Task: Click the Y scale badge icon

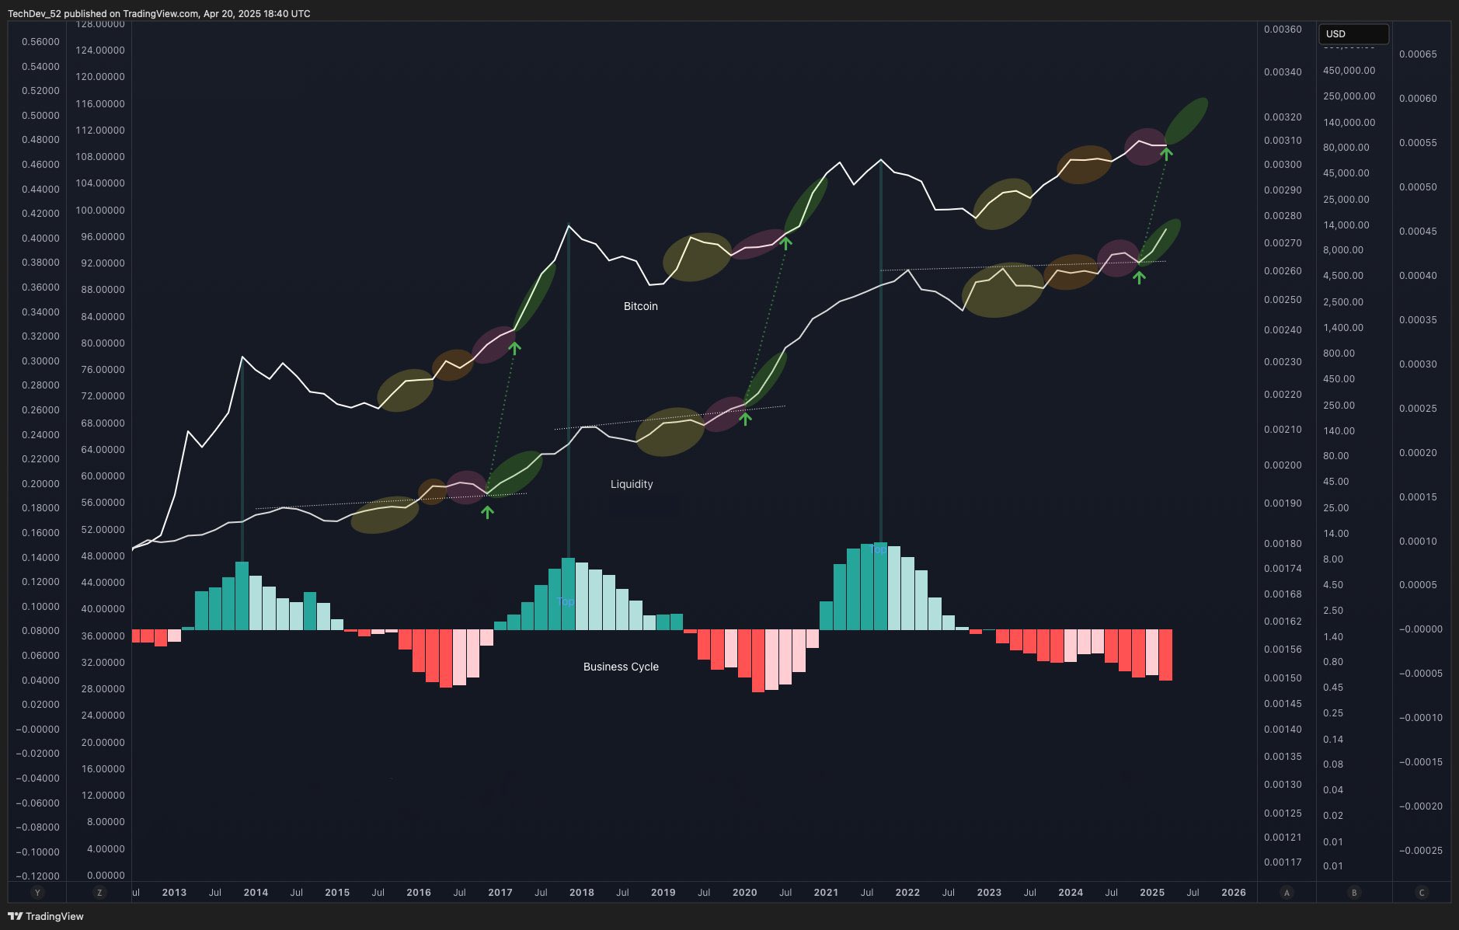Action: pyautogui.click(x=37, y=893)
